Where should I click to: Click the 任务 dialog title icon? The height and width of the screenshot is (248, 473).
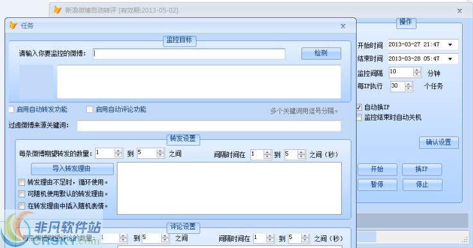pyautogui.click(x=13, y=26)
